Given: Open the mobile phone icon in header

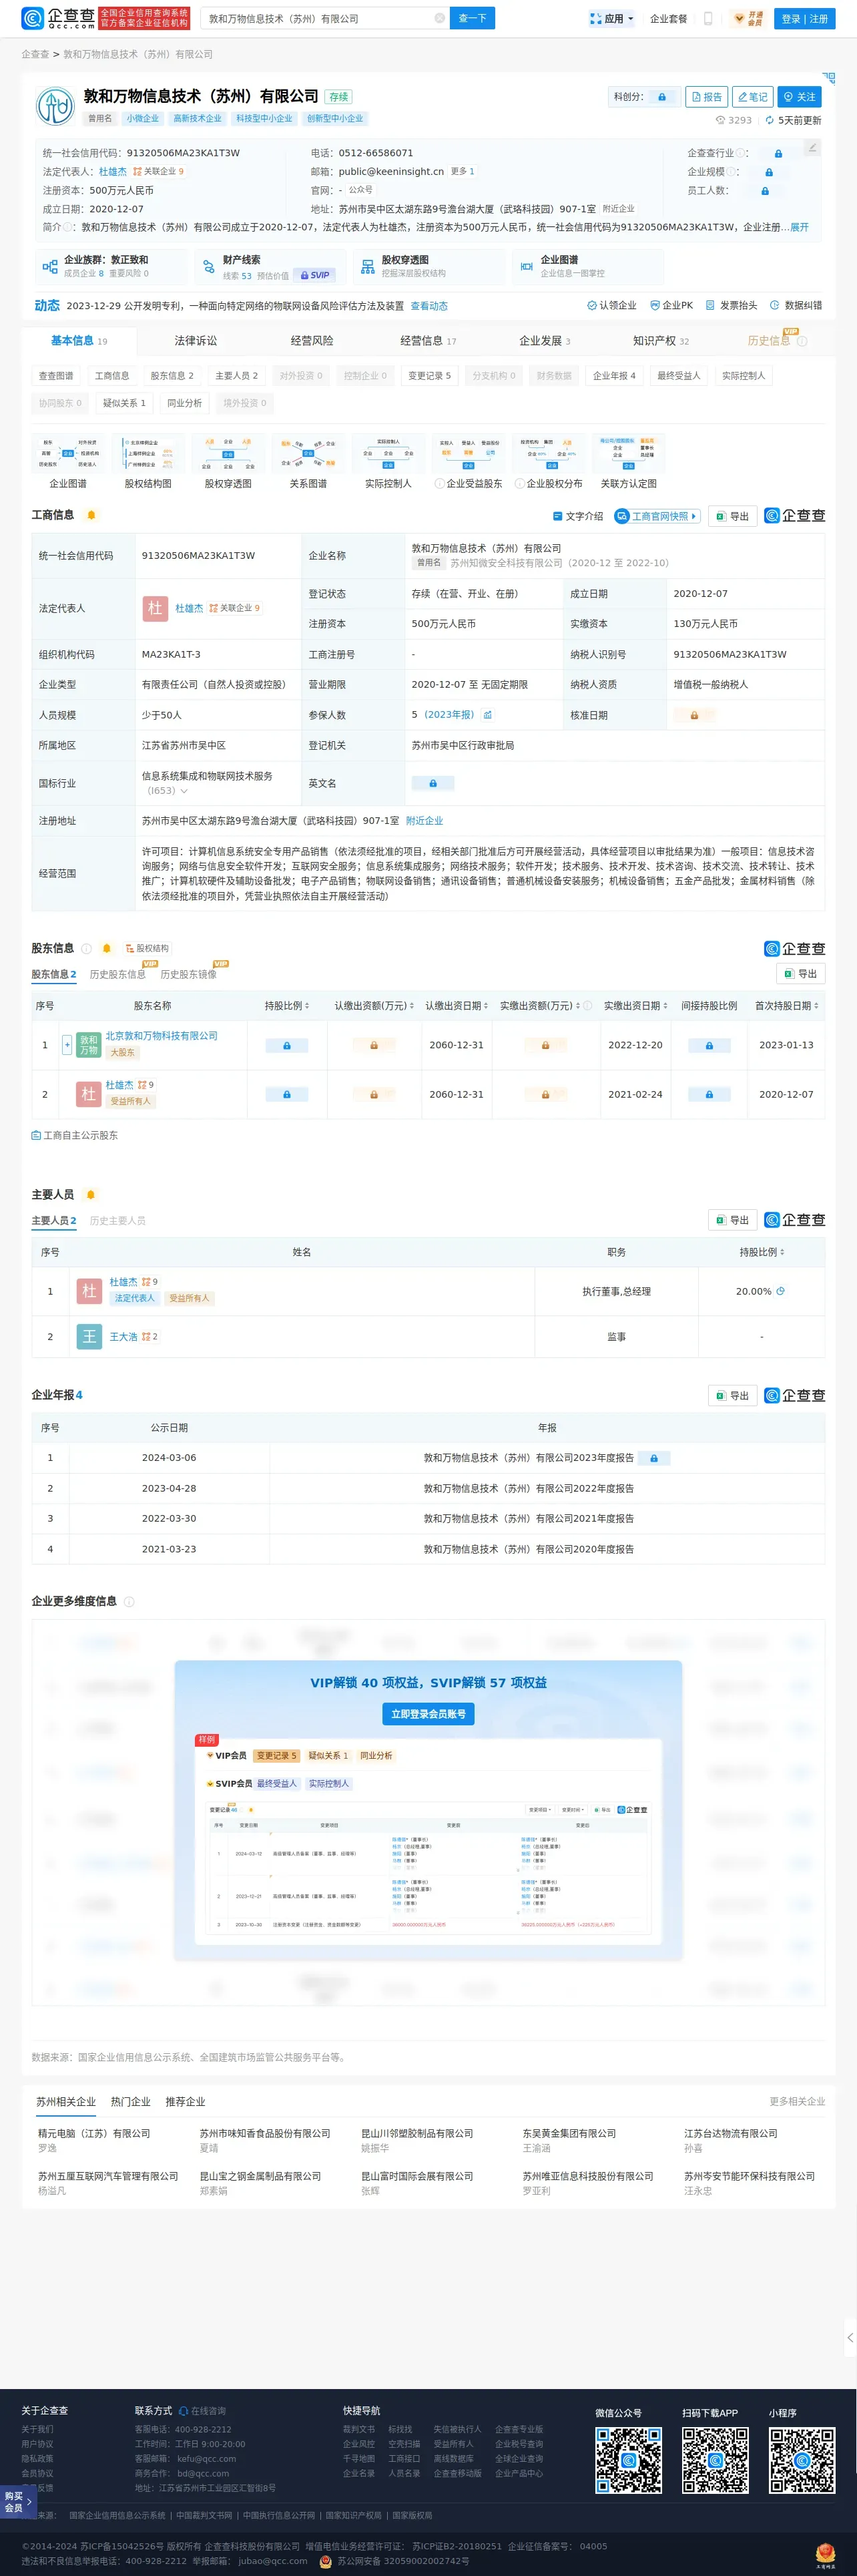Looking at the screenshot, I should pyautogui.click(x=708, y=18).
